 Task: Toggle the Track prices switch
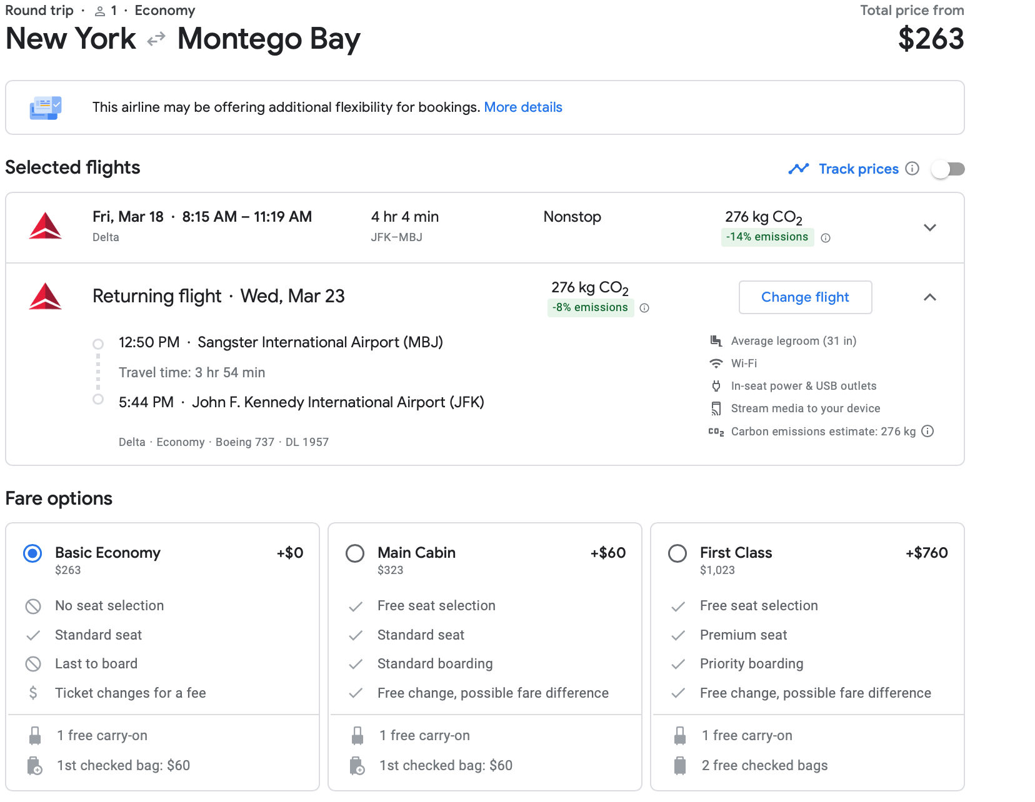(948, 169)
